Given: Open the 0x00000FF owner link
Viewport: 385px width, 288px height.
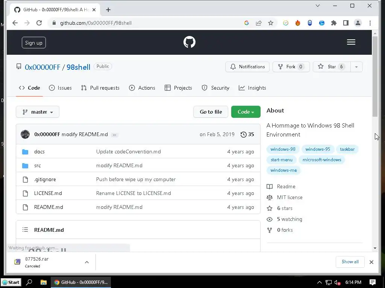Looking at the screenshot, I should click(42, 67).
